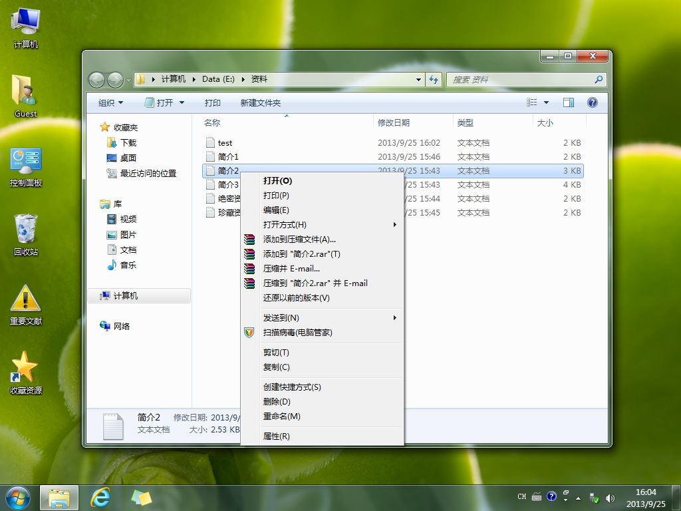Click the Back navigation button
681x511 pixels.
(x=96, y=80)
